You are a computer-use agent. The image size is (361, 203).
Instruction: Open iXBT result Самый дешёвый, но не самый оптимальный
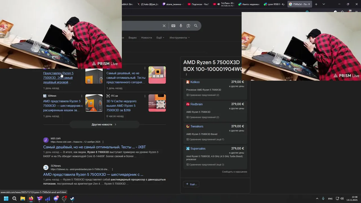coord(94,147)
